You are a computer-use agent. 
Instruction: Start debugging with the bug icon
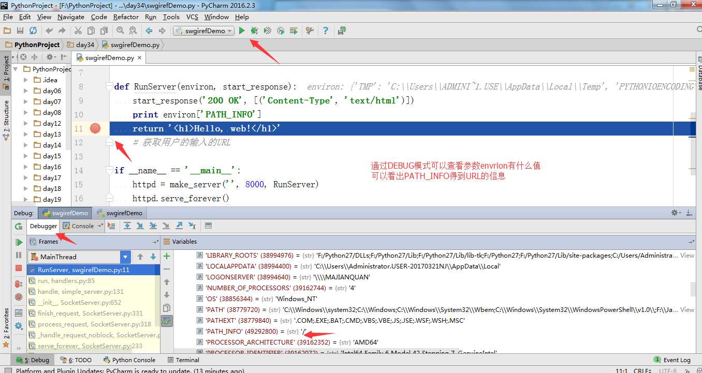point(254,31)
